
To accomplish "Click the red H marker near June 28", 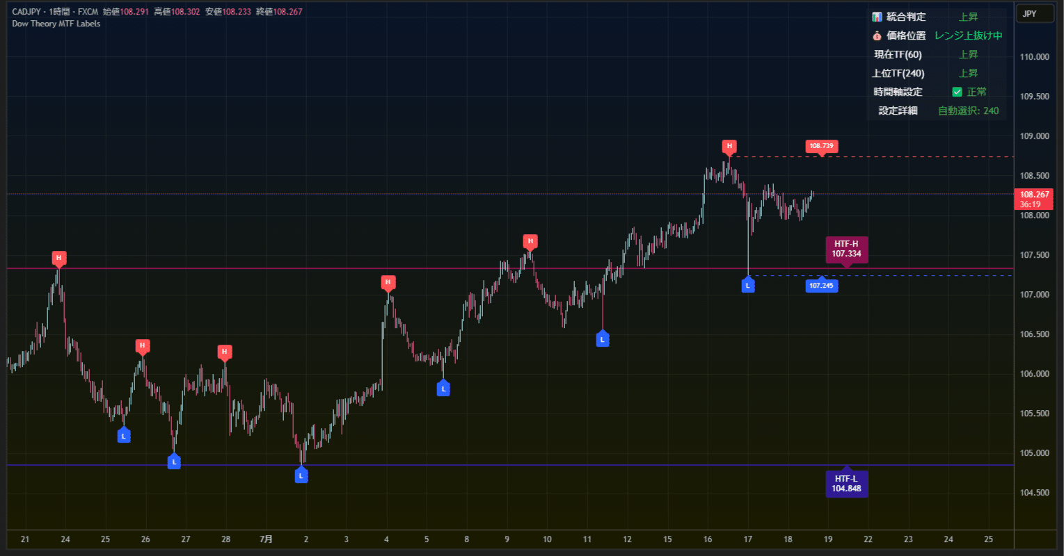I will 224,352.
